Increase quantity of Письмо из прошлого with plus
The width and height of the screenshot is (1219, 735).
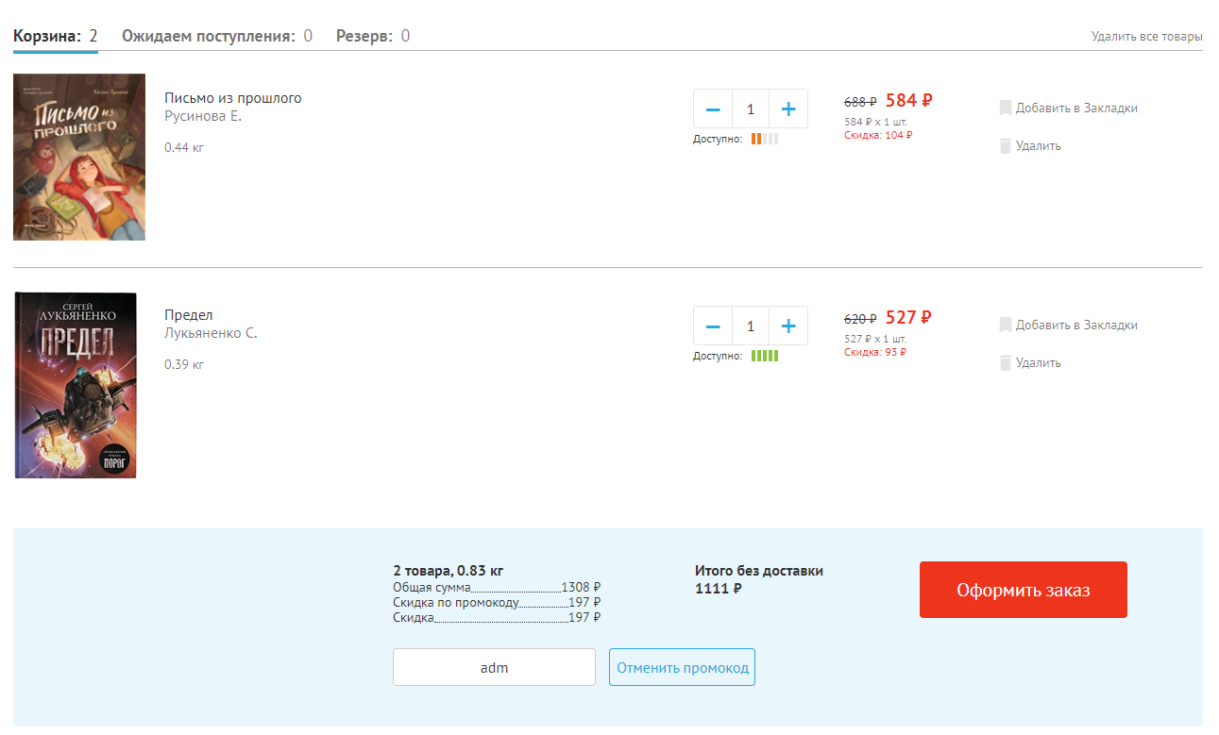788,109
